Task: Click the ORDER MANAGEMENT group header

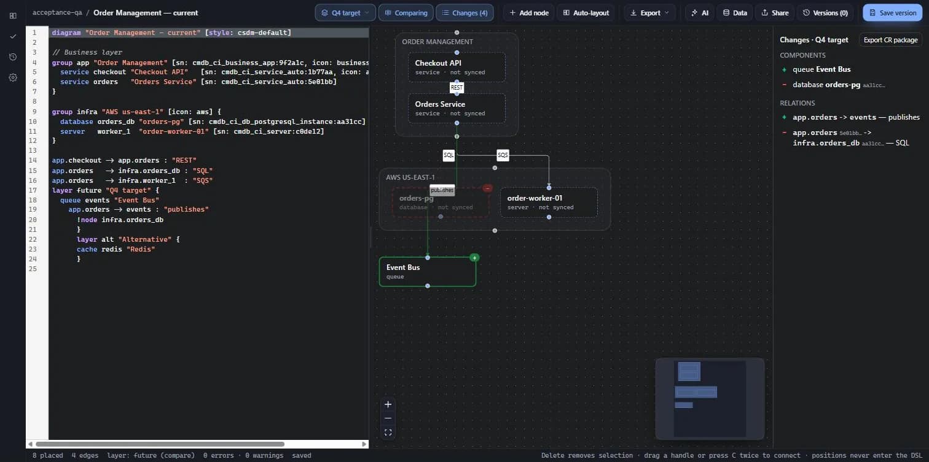Action: point(437,42)
